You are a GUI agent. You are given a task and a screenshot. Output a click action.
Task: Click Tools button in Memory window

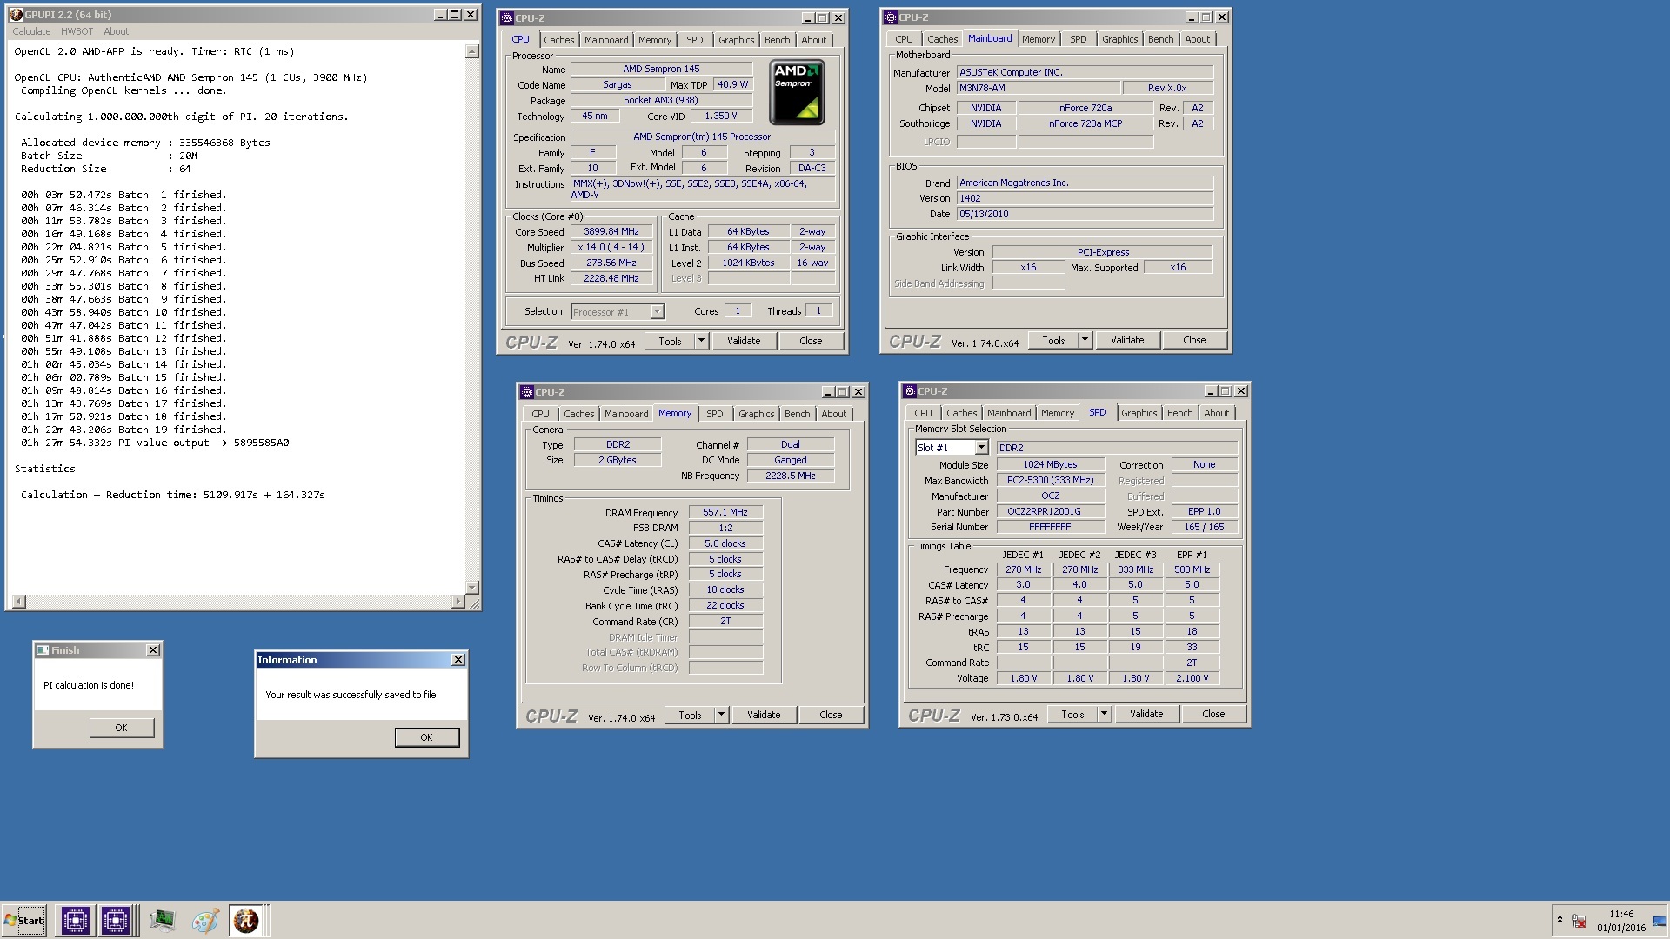690,715
